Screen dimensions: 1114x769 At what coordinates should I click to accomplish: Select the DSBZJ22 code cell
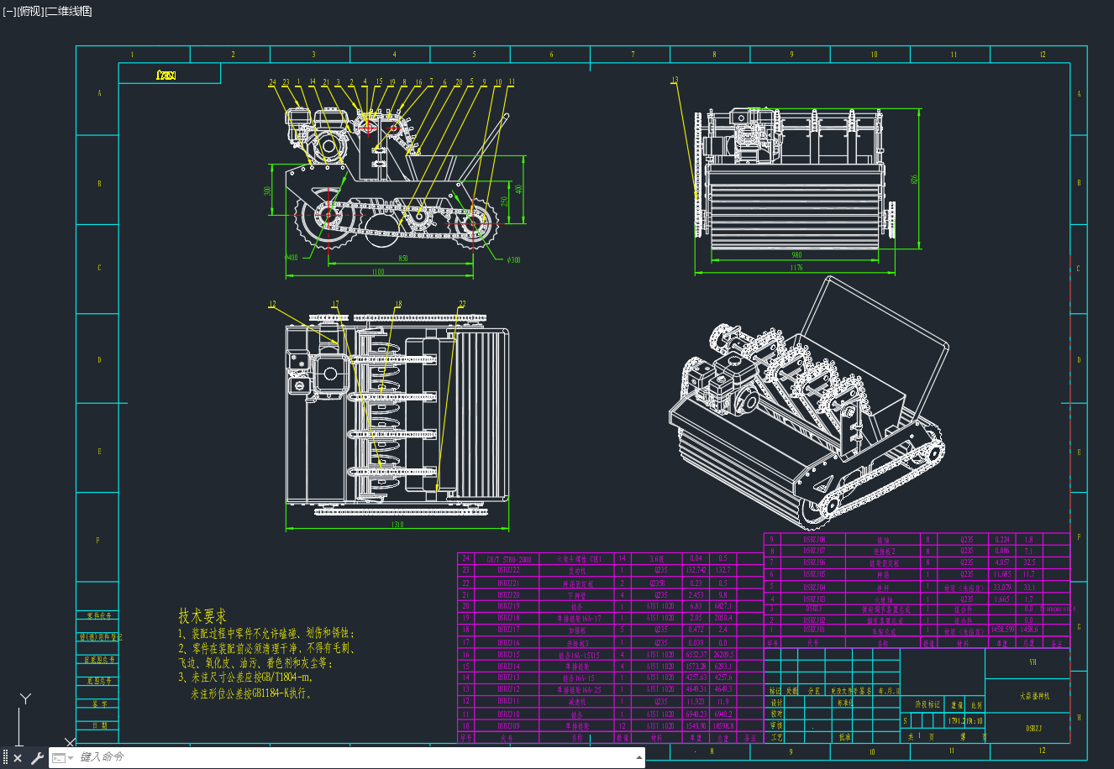pos(508,570)
